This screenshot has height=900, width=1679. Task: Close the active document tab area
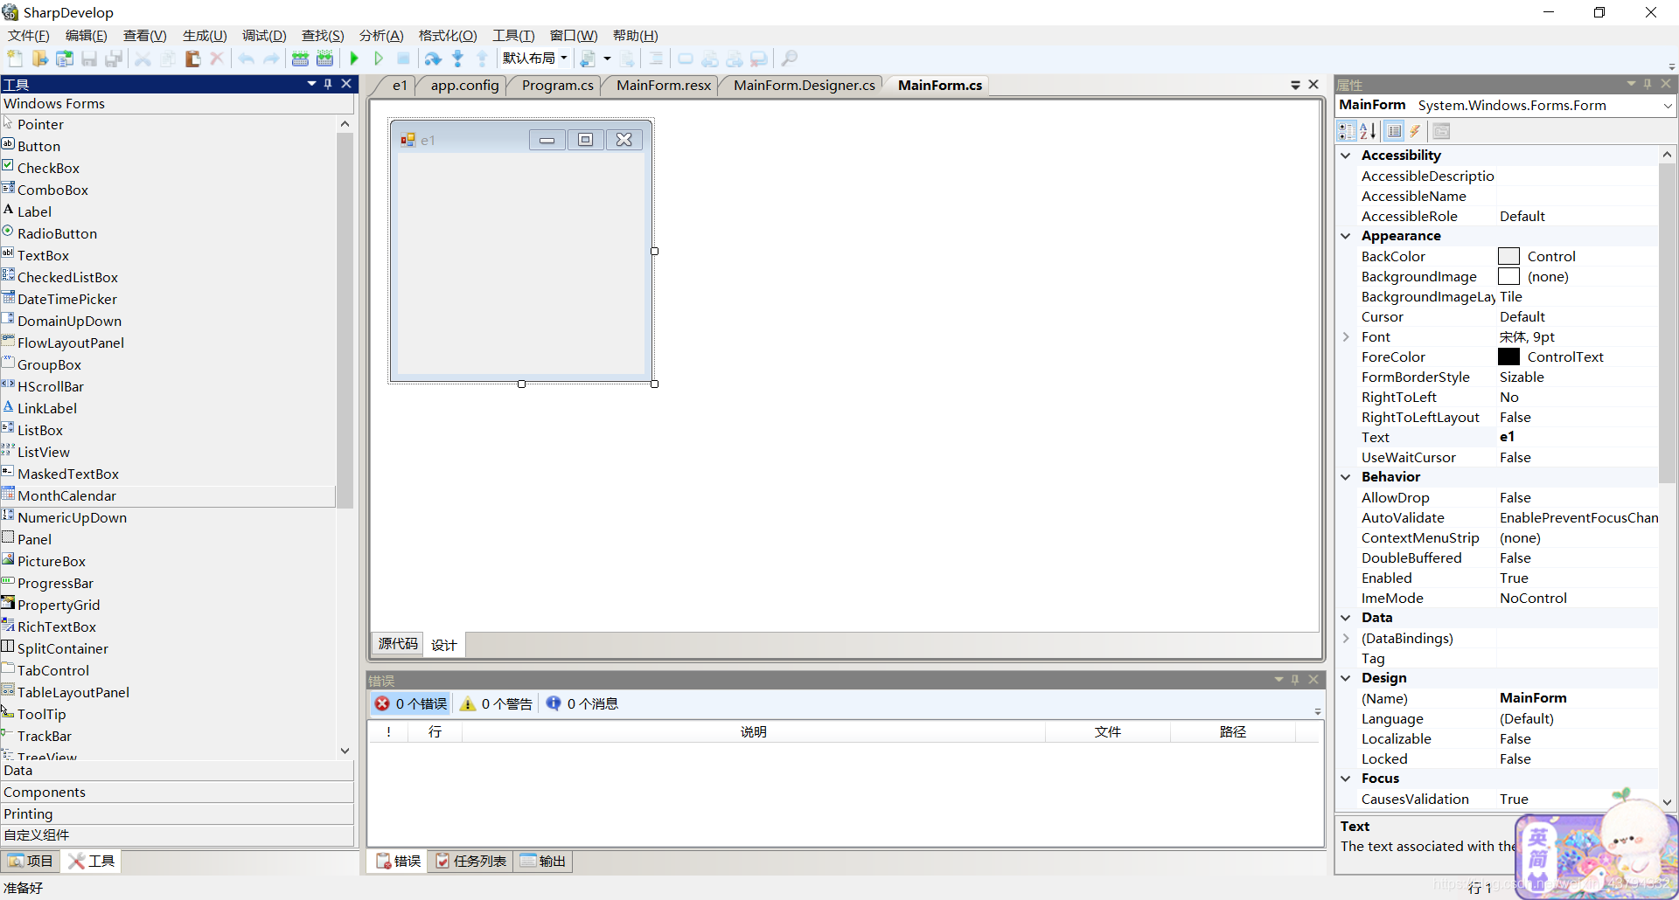coord(1313,85)
